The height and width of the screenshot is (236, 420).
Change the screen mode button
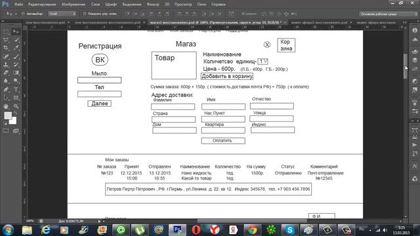click(x=16, y=131)
